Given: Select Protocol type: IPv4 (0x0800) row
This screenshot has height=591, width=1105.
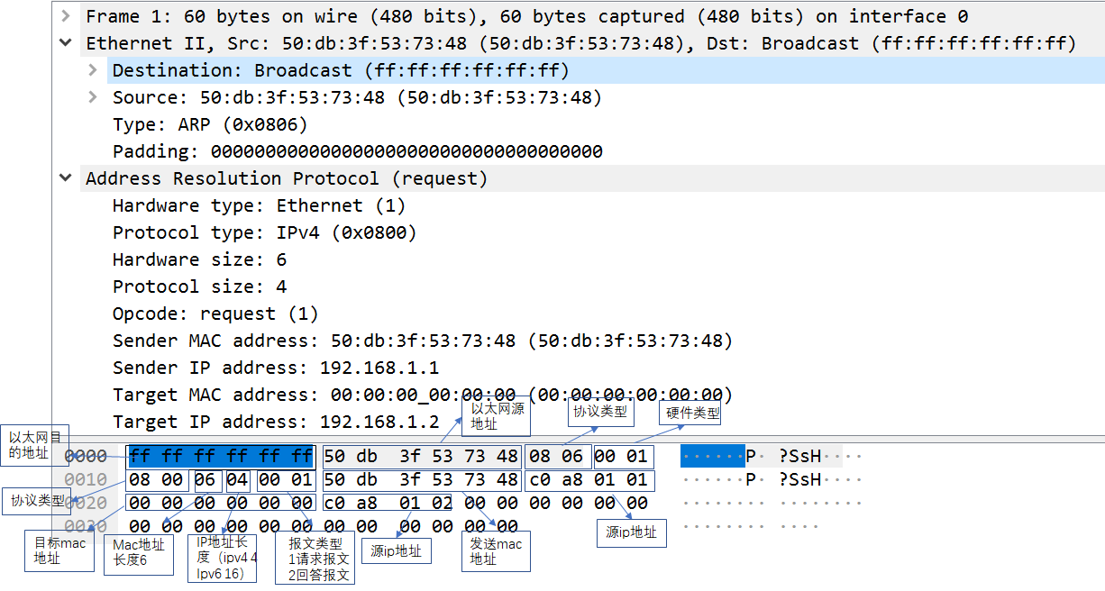Looking at the screenshot, I should [x=264, y=232].
